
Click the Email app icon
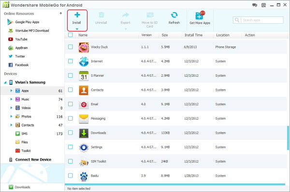(x=84, y=105)
